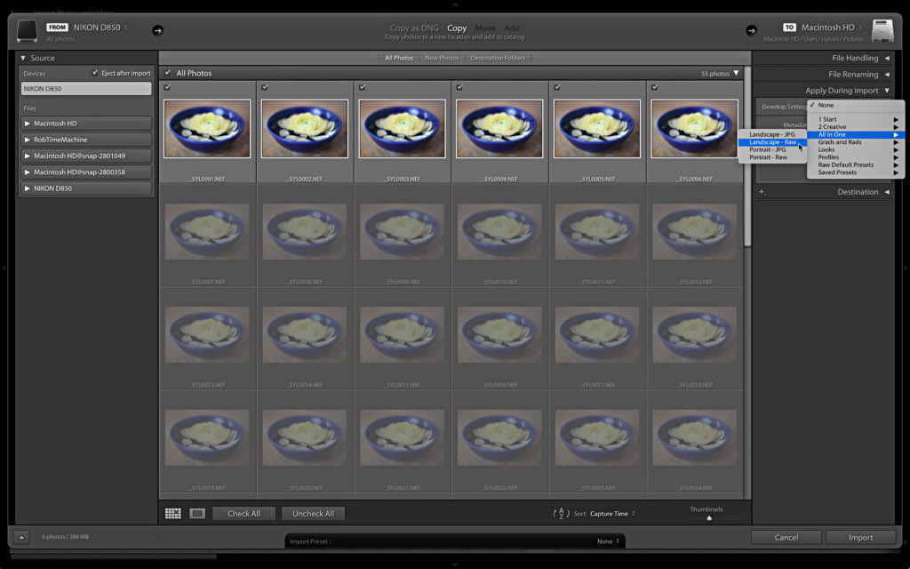Viewport: 910px width, 569px height.
Task: Uncheck the photo _SYL0006.NEF checkbox
Action: 655,87
